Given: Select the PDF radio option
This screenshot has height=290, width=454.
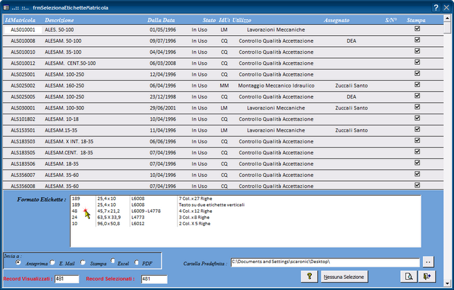Looking at the screenshot, I should pos(137,262).
